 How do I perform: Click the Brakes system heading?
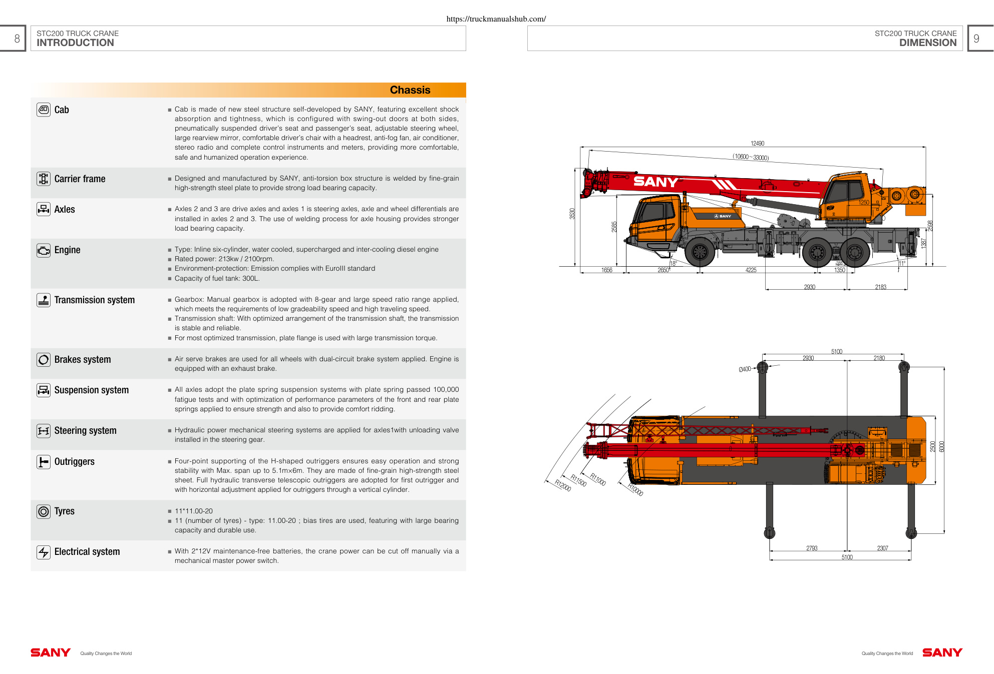pos(83,360)
